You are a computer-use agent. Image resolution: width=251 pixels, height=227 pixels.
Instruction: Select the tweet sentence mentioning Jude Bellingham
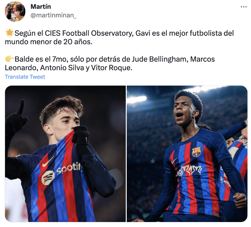(x=109, y=63)
